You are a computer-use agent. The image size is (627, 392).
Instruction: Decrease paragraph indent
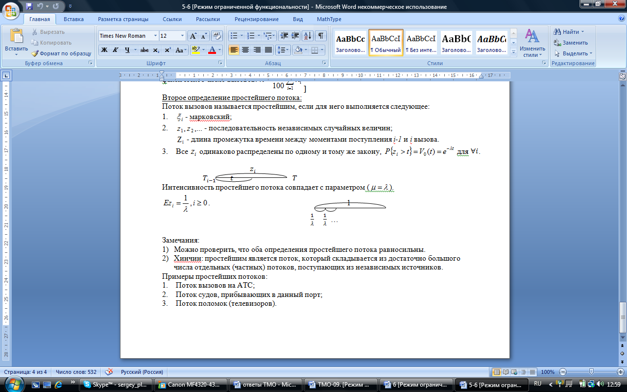point(284,36)
